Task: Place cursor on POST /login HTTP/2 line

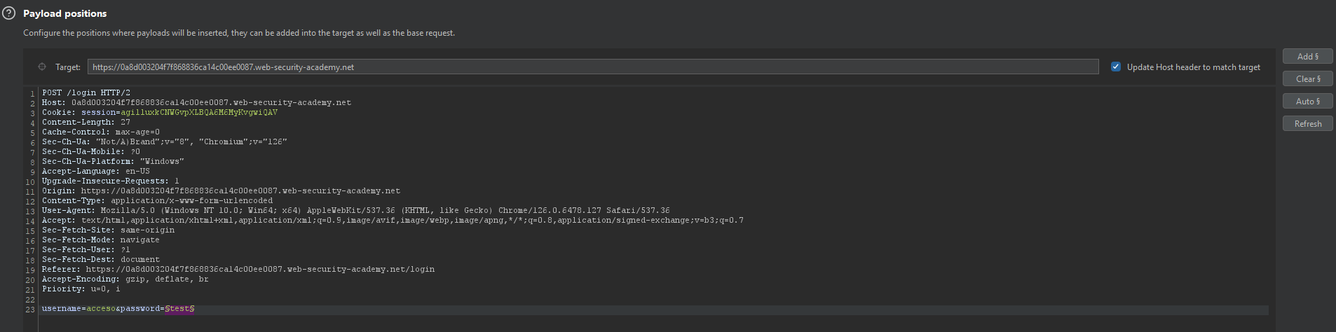Action: coord(86,93)
